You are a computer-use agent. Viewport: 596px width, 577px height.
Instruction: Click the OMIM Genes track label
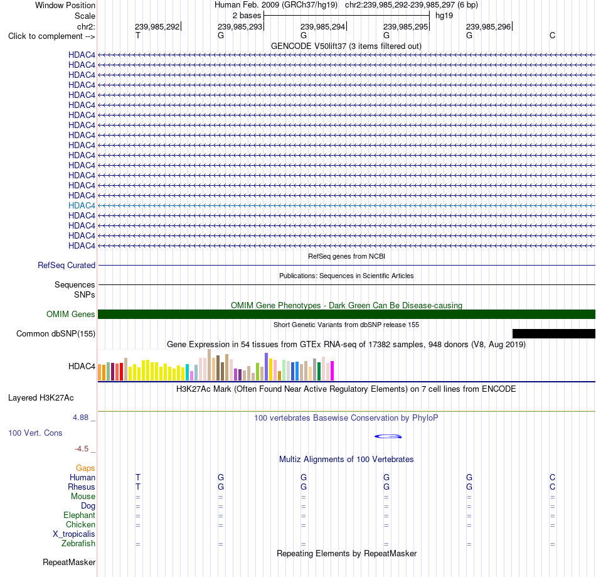coord(71,314)
